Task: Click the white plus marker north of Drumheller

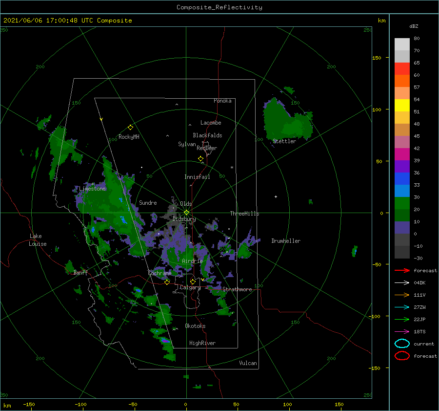Action: (x=276, y=196)
